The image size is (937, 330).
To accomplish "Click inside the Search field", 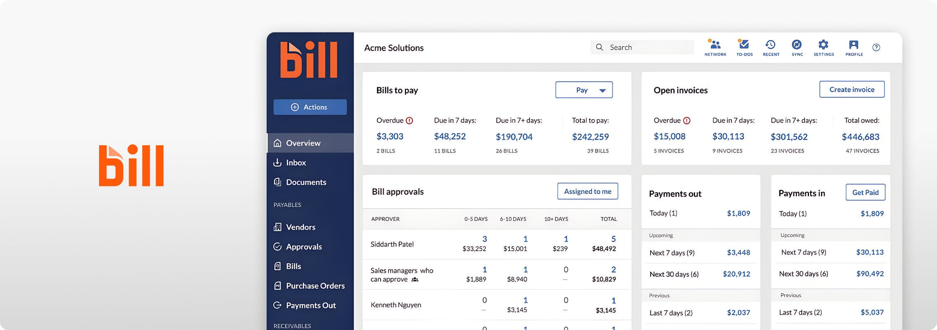I will tap(642, 47).
